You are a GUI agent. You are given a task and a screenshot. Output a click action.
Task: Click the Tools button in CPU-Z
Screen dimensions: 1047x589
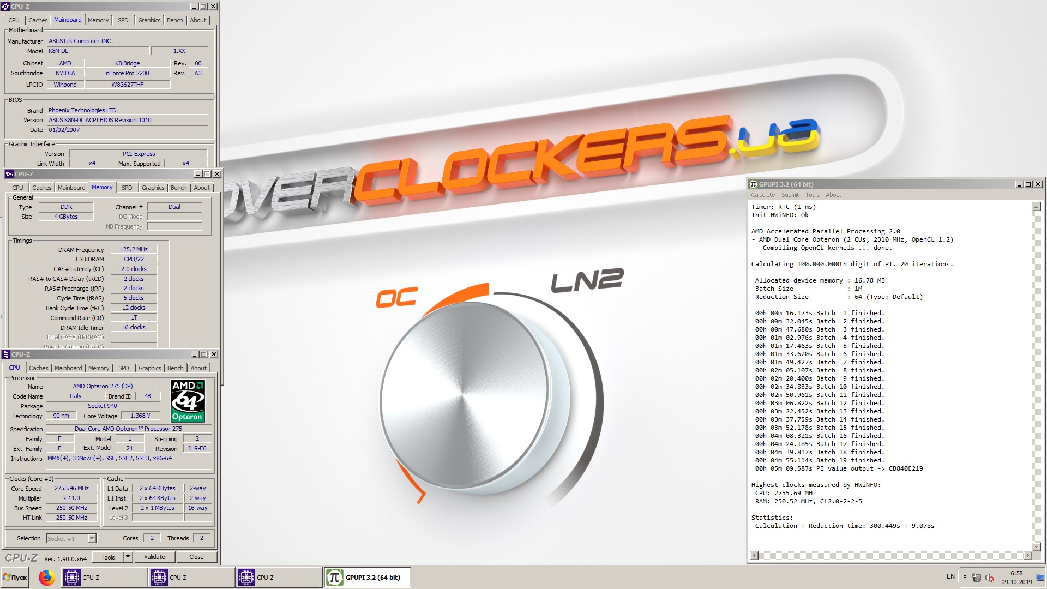(x=108, y=557)
